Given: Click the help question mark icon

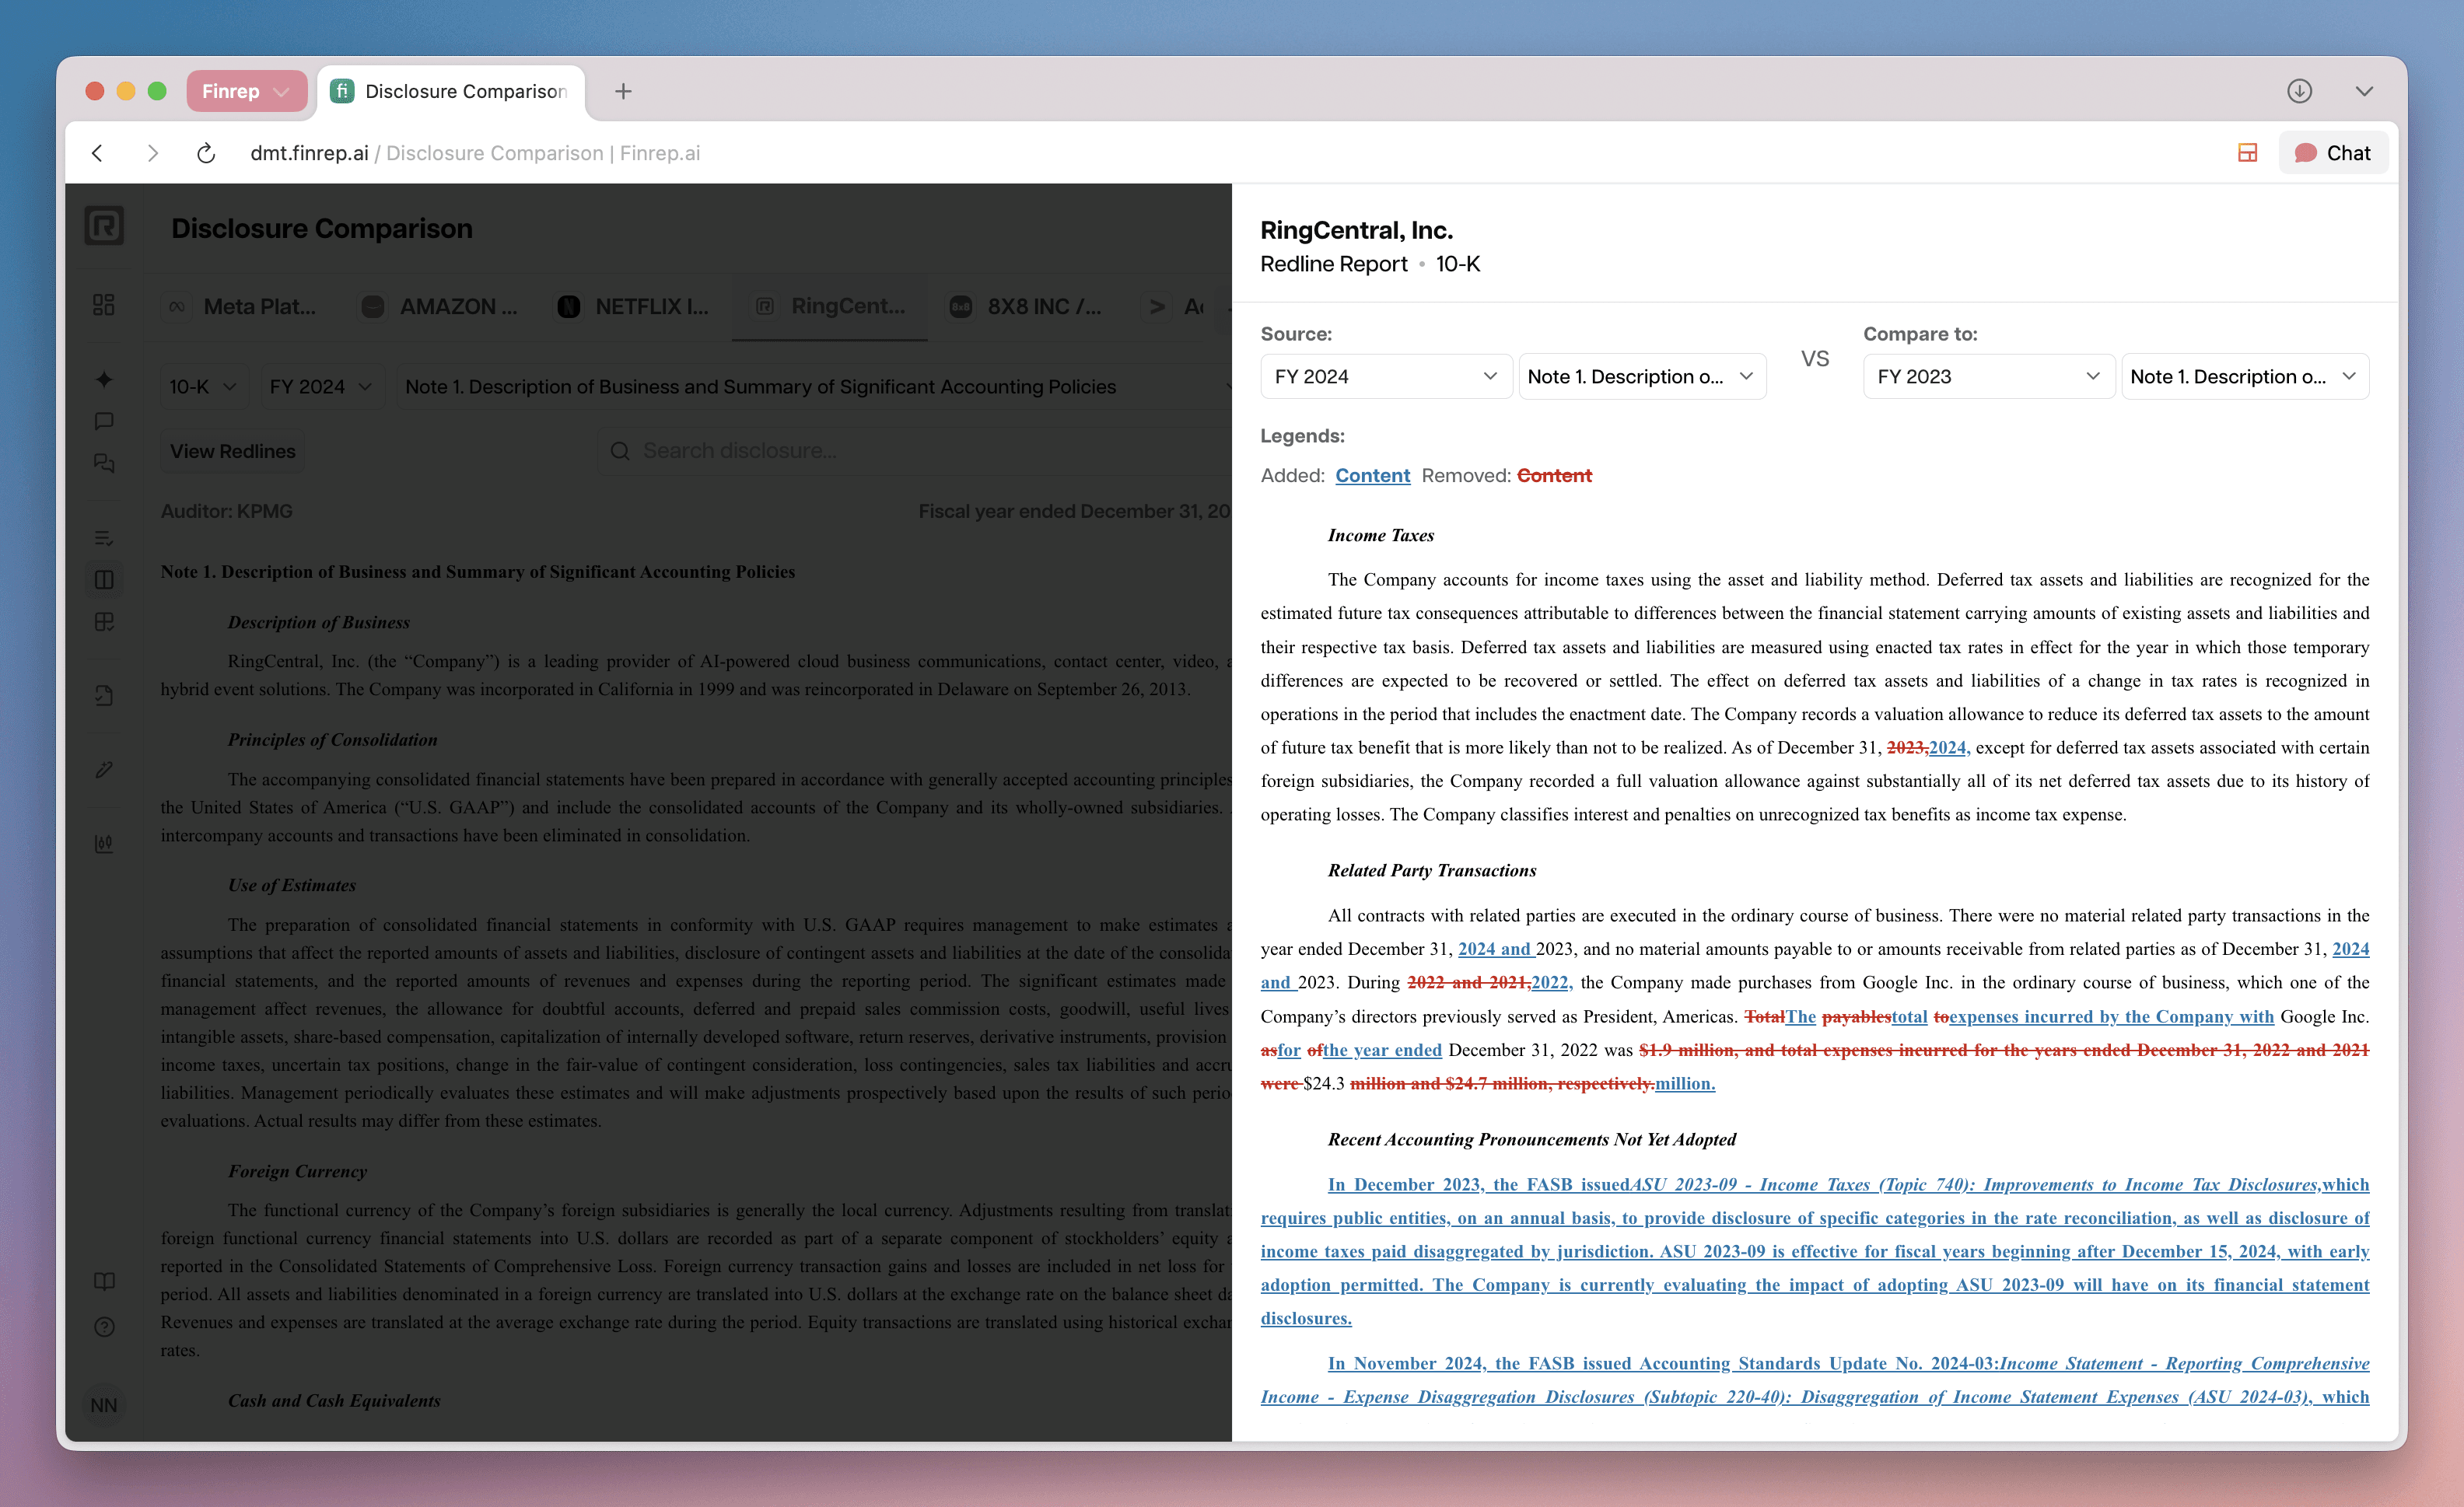Looking at the screenshot, I should [x=104, y=1327].
